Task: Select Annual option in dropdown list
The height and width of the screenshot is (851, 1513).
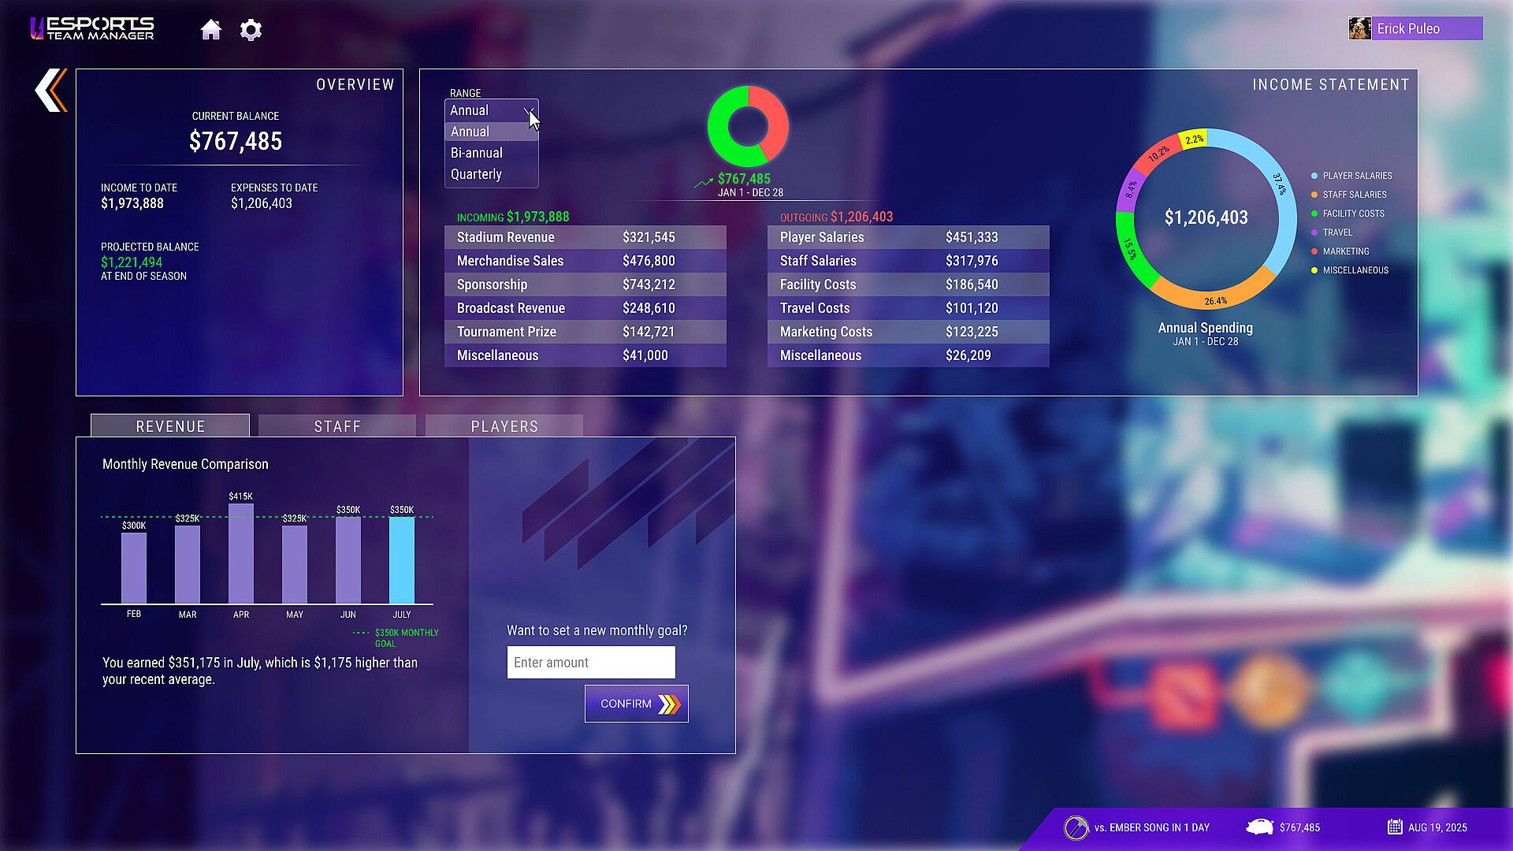Action: coord(470,132)
